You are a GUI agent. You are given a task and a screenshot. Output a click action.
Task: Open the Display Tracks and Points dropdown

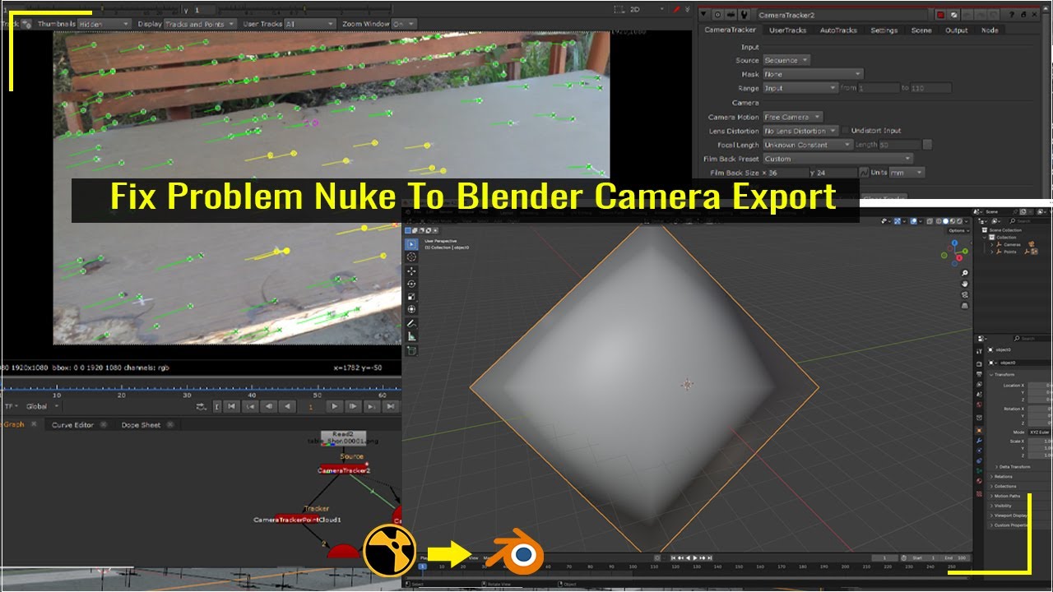[x=201, y=24]
